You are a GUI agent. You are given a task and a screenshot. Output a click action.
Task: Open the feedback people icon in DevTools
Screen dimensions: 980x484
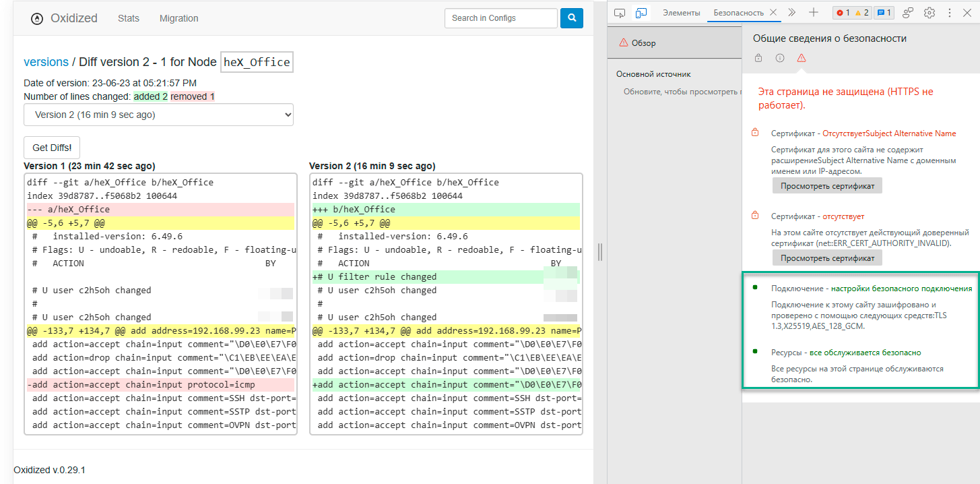[908, 13]
